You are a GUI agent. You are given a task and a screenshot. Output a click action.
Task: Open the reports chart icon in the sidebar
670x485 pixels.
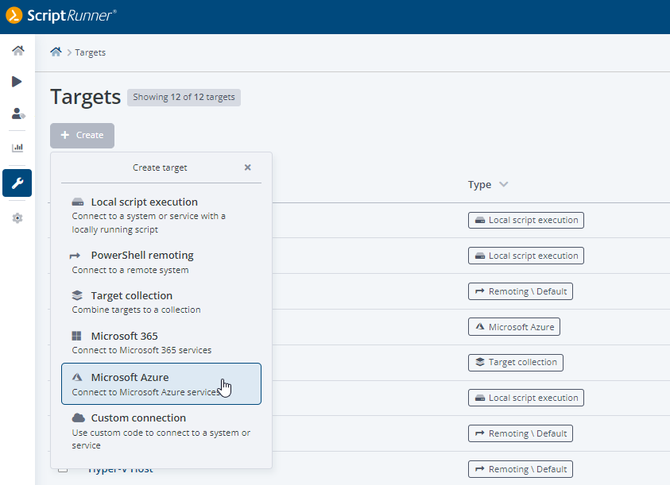(17, 148)
